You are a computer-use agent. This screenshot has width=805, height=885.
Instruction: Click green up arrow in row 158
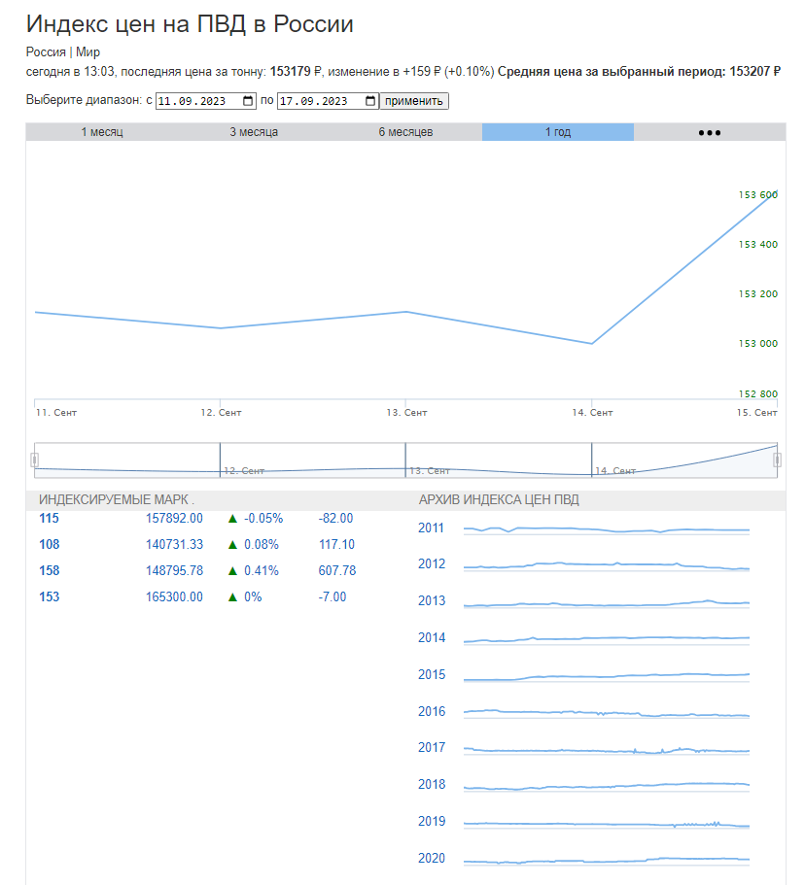point(232,570)
